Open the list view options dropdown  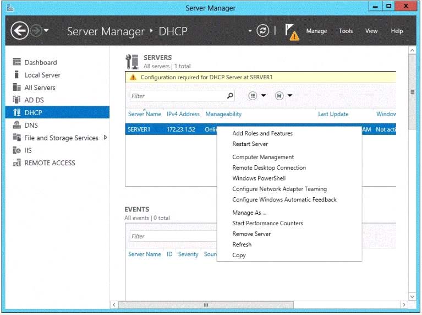coord(257,96)
